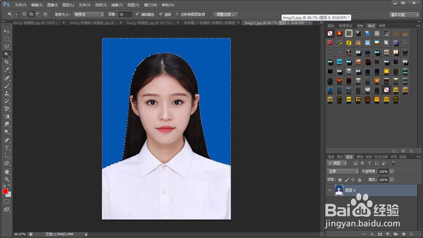Click the 调整边缘 refine edge button
Image resolution: width=423 pixels, height=238 pixels.
[225, 14]
